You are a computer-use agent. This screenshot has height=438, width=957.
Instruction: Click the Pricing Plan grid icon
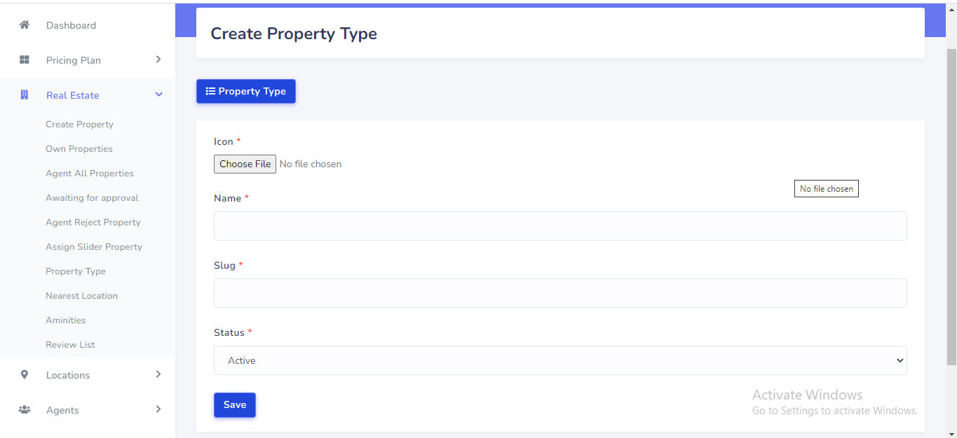coord(25,60)
